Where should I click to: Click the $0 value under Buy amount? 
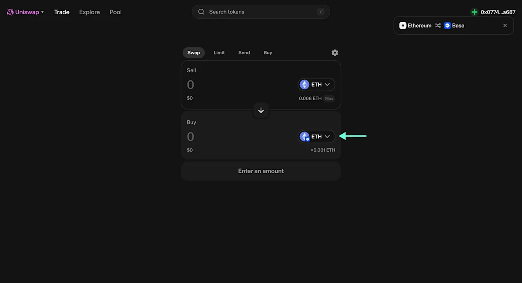(190, 150)
